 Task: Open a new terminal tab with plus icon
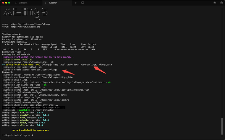[75, 3]
